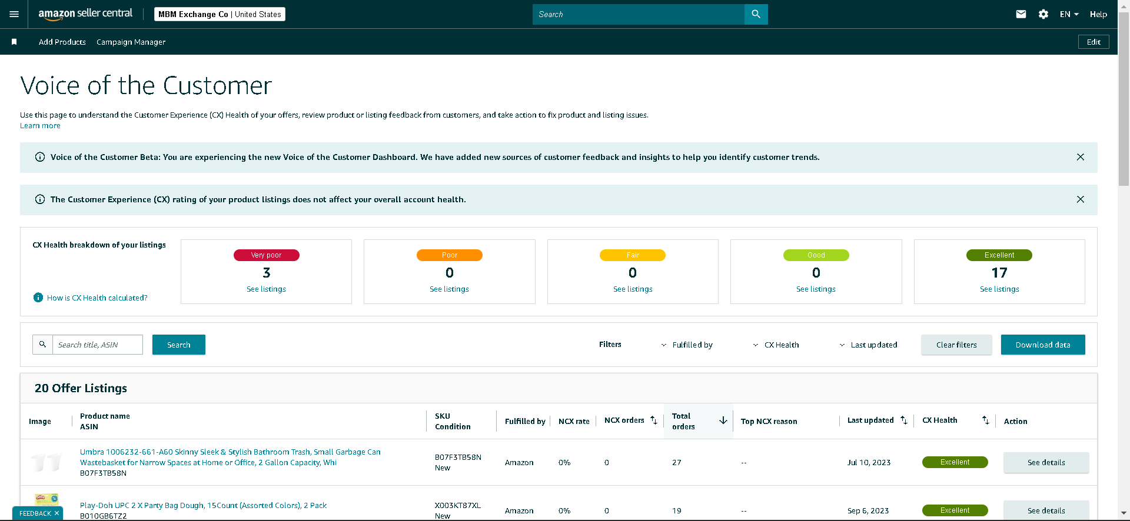Click the search magnifier button in header
This screenshot has height=521, width=1130.
pos(756,14)
